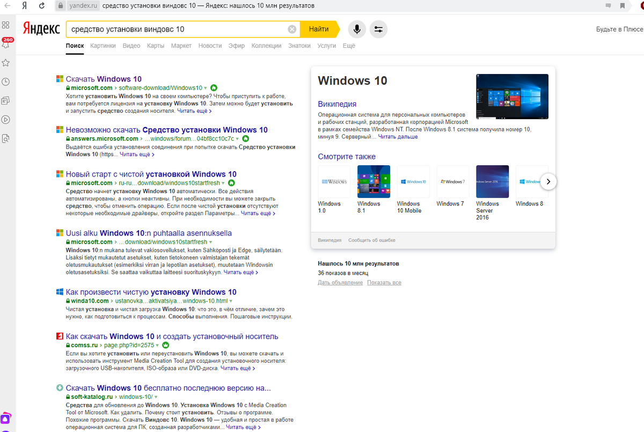Switch to the Маркет tab
The width and height of the screenshot is (644, 432).
click(181, 46)
